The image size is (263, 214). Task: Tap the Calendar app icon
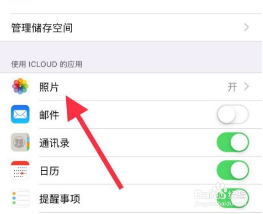point(20,170)
